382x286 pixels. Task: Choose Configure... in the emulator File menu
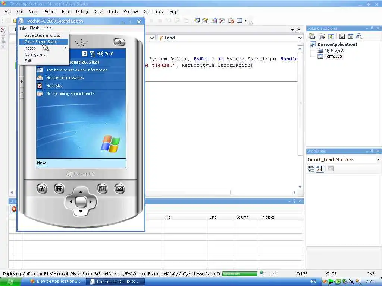[x=43, y=54]
